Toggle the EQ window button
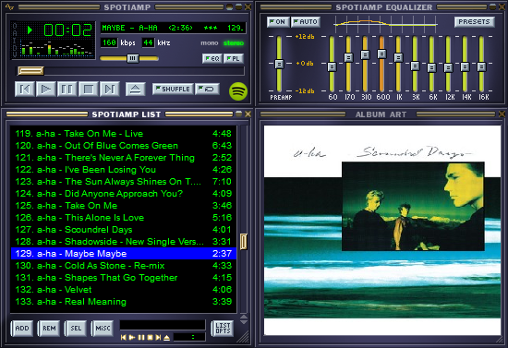Image resolution: width=508 pixels, height=348 pixels. click(212, 58)
